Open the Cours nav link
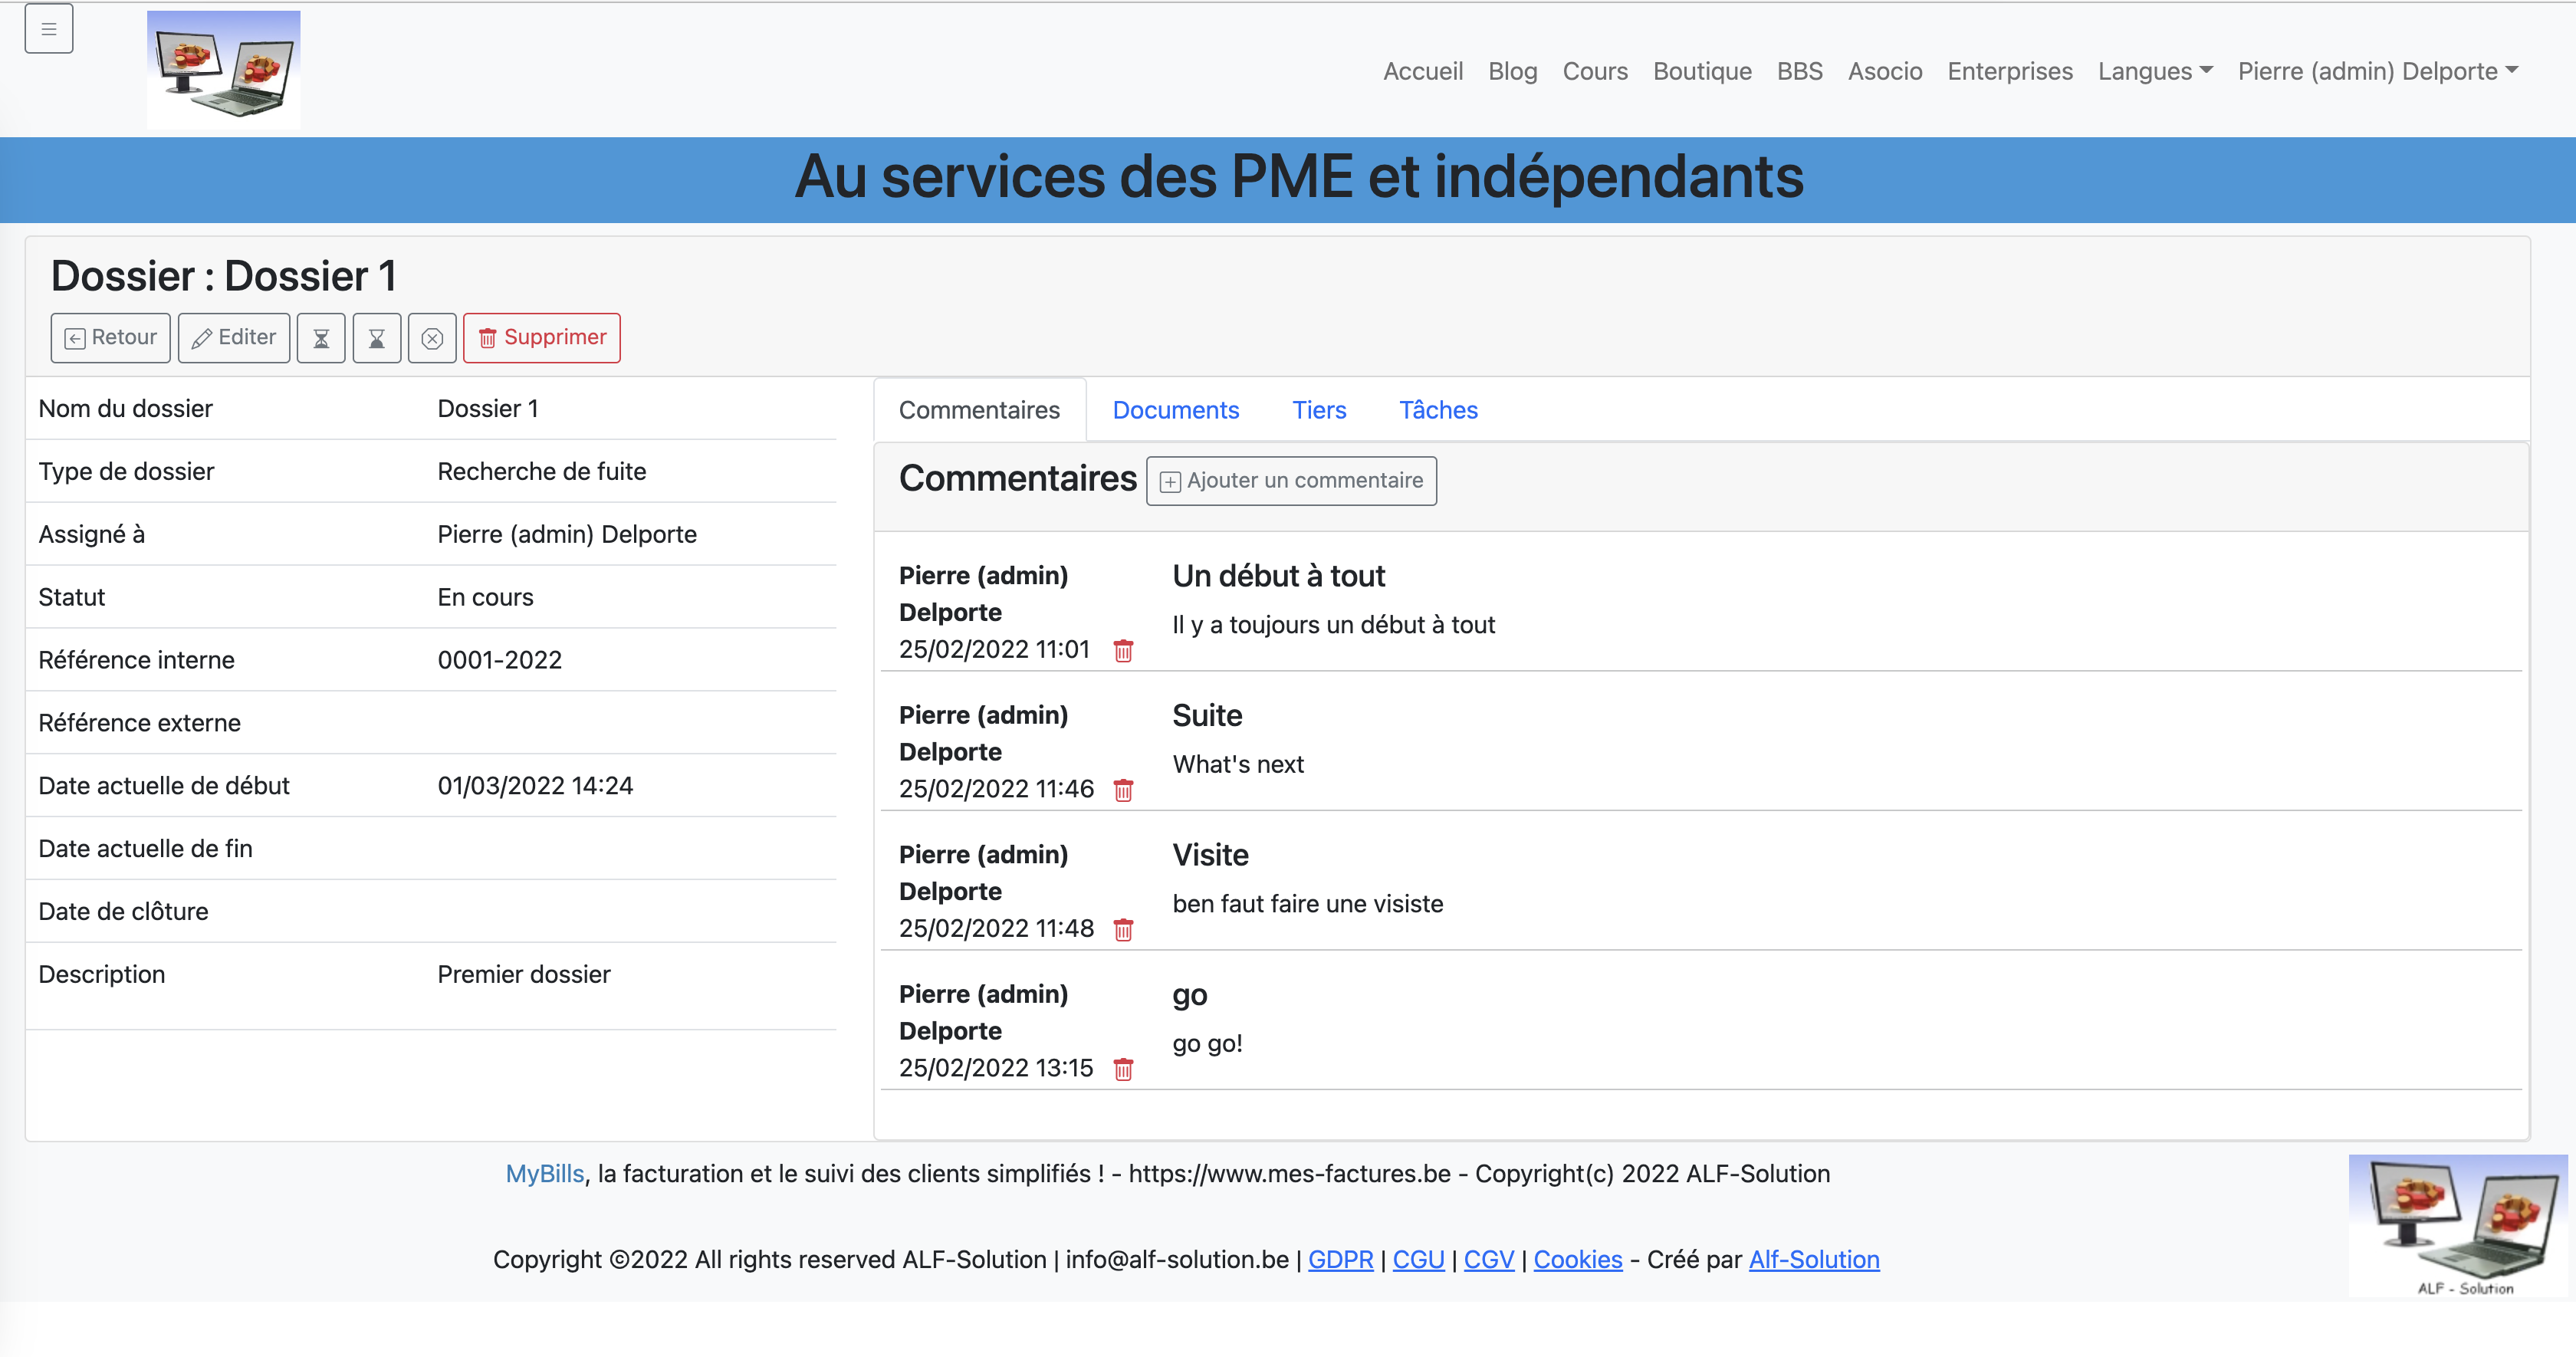Screen dimensions: 2576x1357 [x=1595, y=71]
